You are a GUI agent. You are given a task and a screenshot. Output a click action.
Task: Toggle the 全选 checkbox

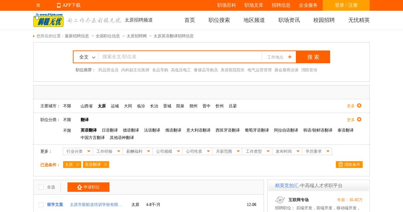41,187
